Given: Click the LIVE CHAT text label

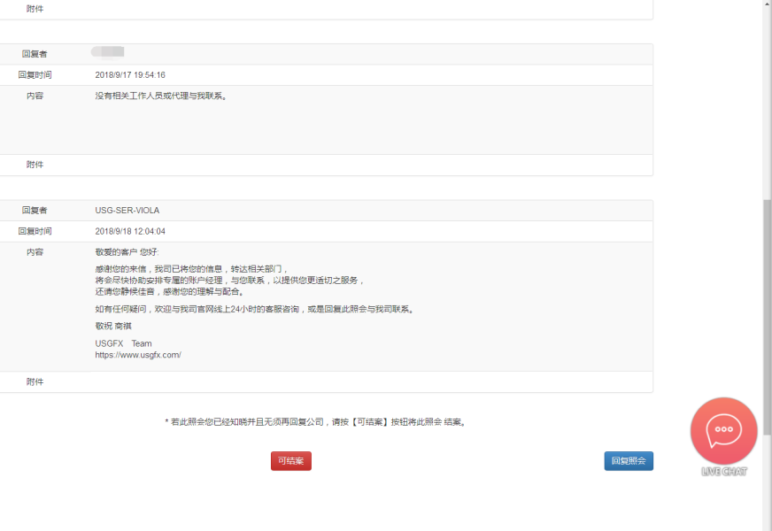Looking at the screenshot, I should click(724, 472).
